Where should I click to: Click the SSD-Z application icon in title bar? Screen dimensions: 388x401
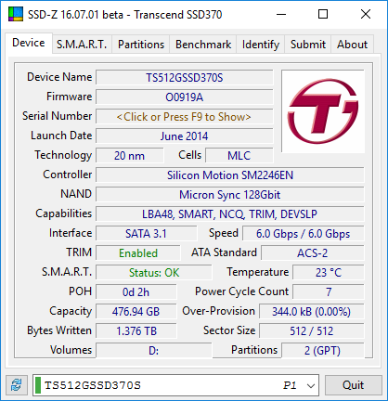(16, 14)
